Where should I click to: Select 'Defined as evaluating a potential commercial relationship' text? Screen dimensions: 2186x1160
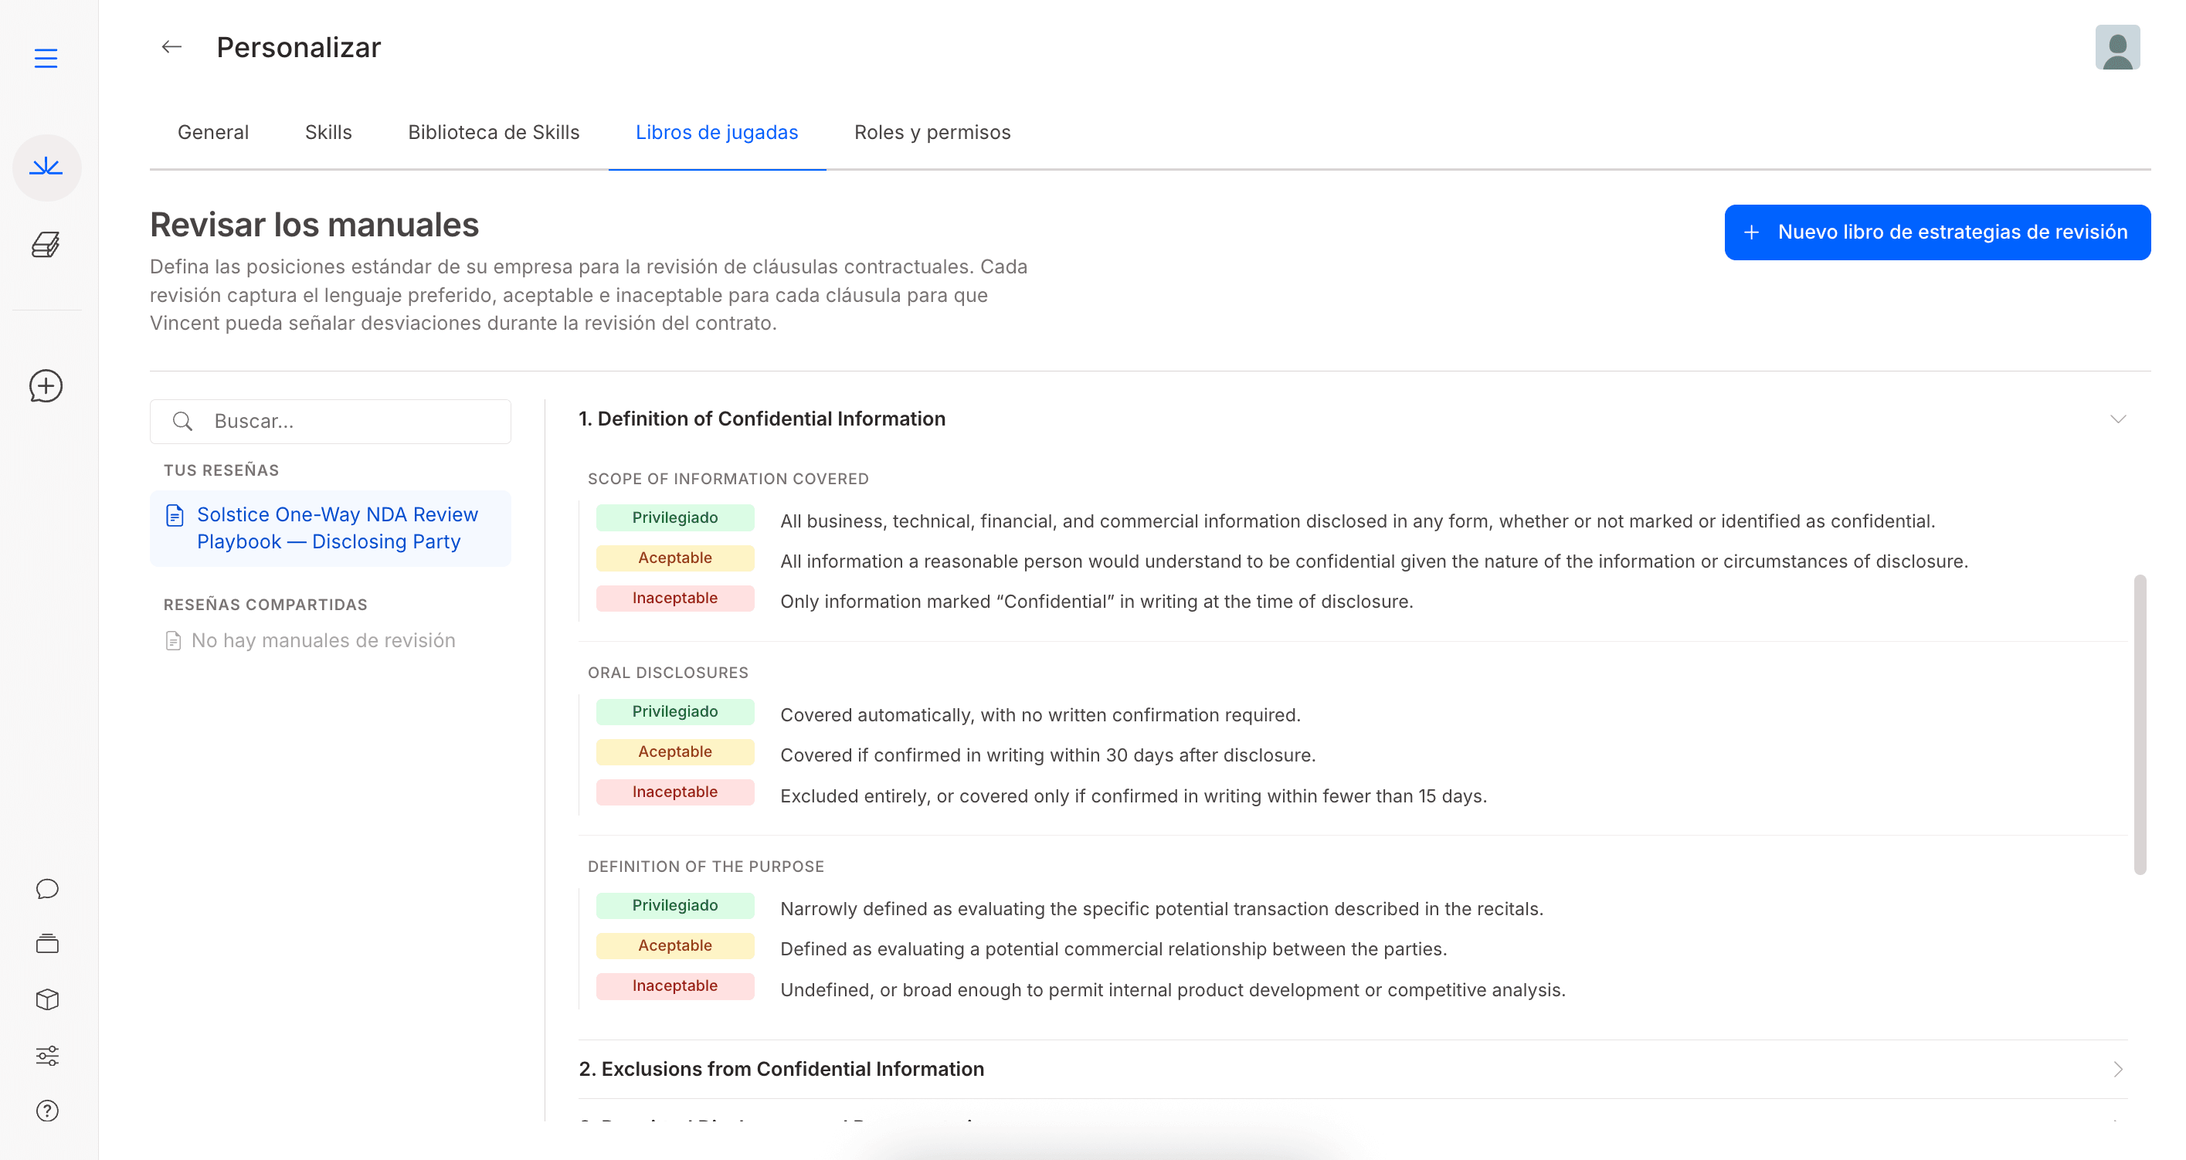(1113, 948)
